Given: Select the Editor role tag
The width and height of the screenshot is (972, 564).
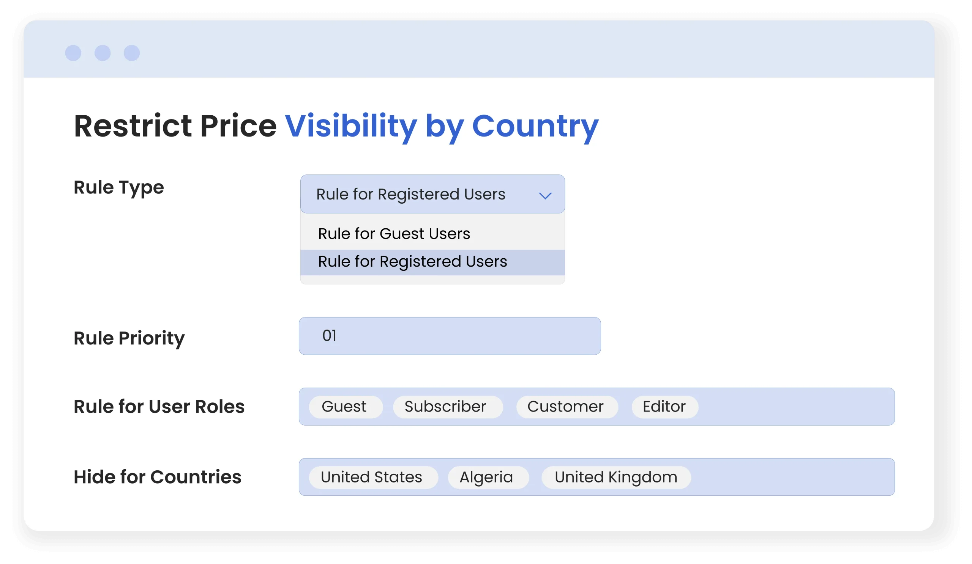Looking at the screenshot, I should 664,407.
